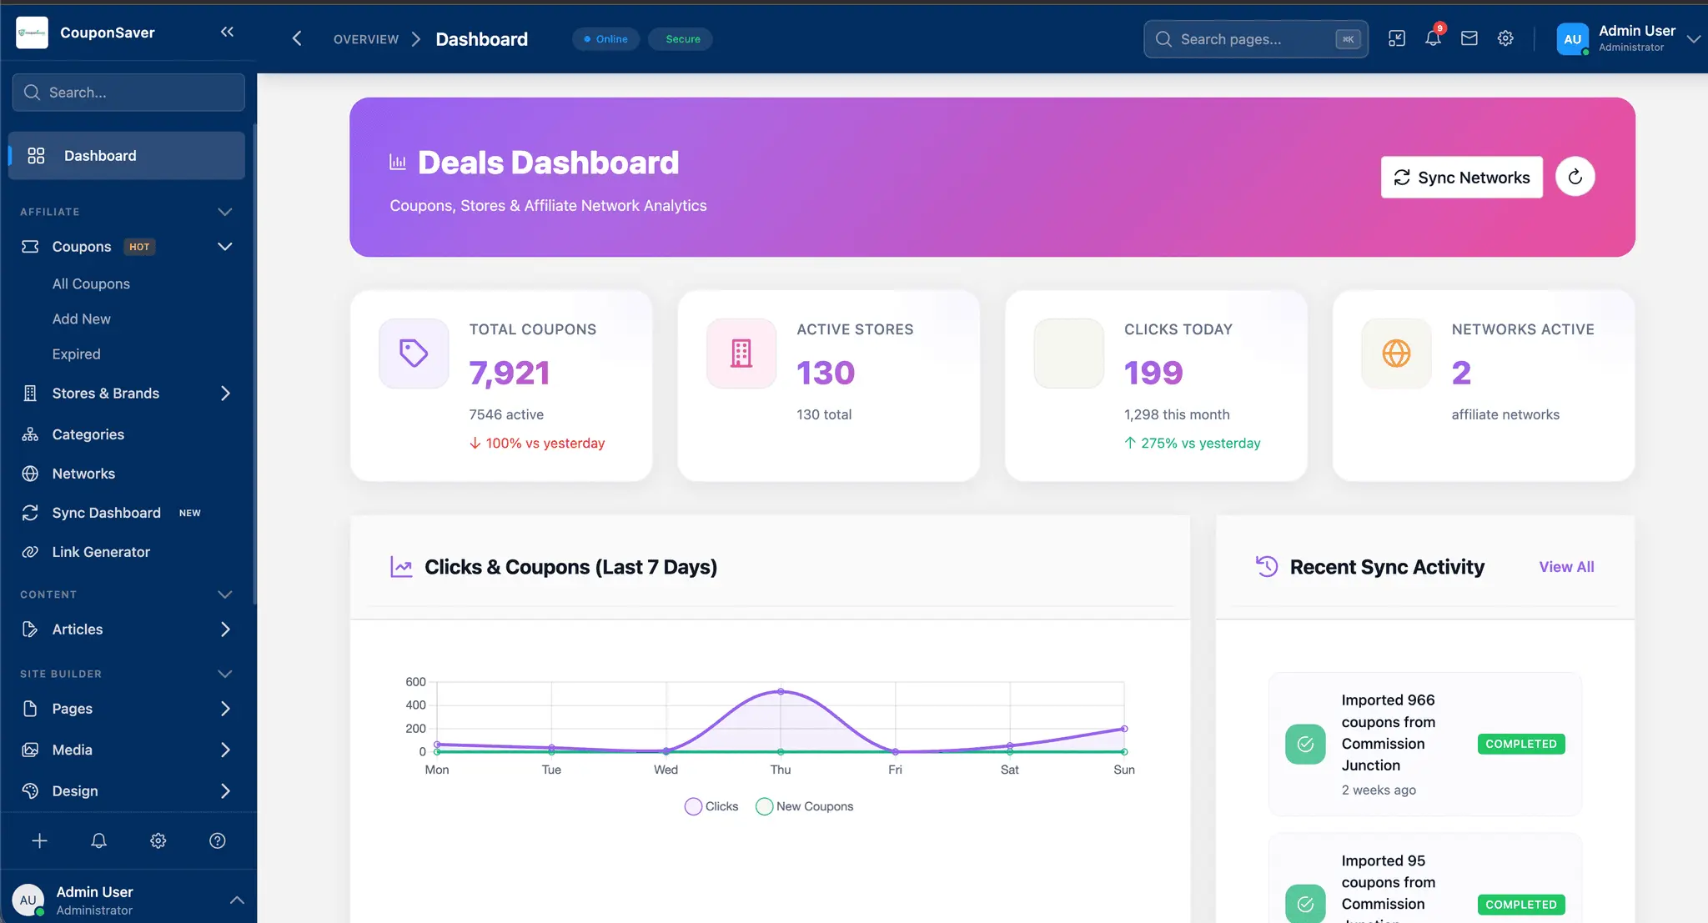Viewport: 1708px width, 923px height.
Task: Toggle the New Coupons legend series
Action: (x=804, y=806)
